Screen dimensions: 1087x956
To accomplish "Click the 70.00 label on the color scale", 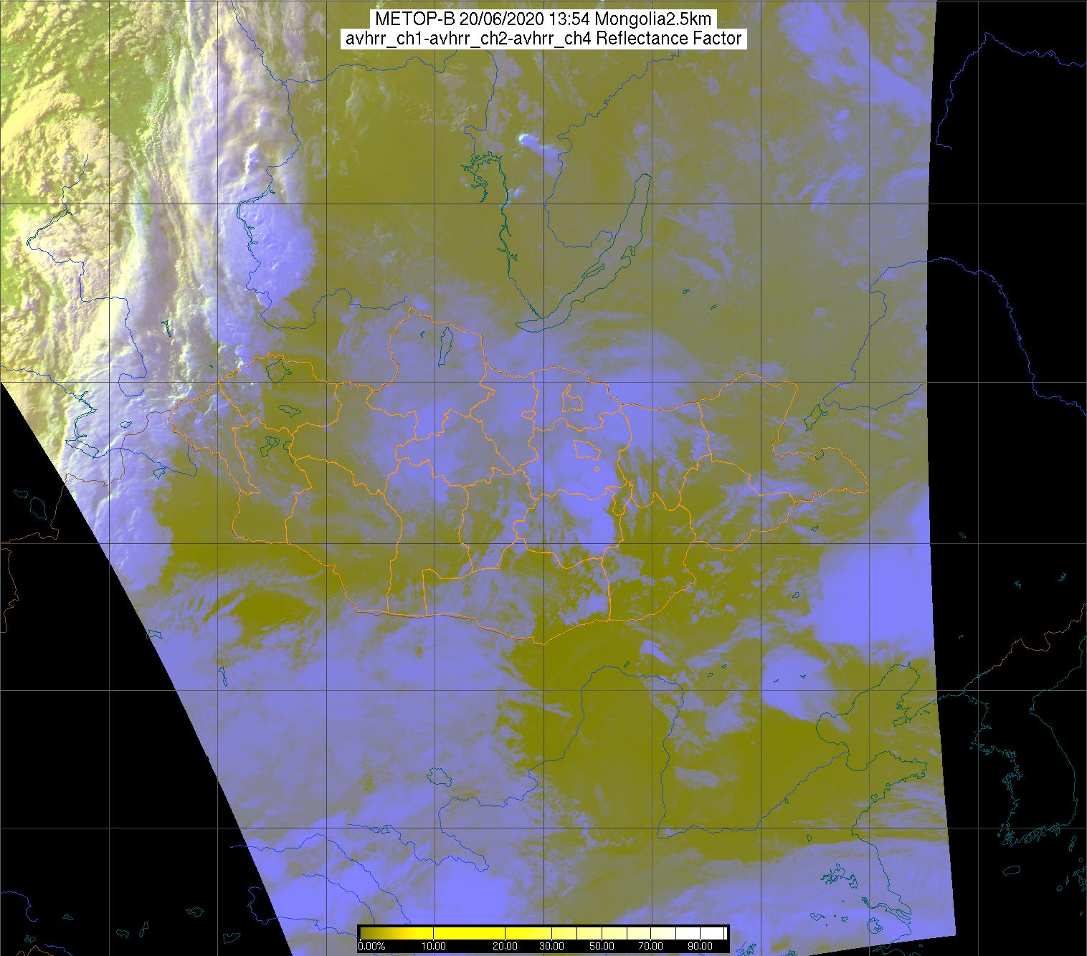I will pos(650,946).
